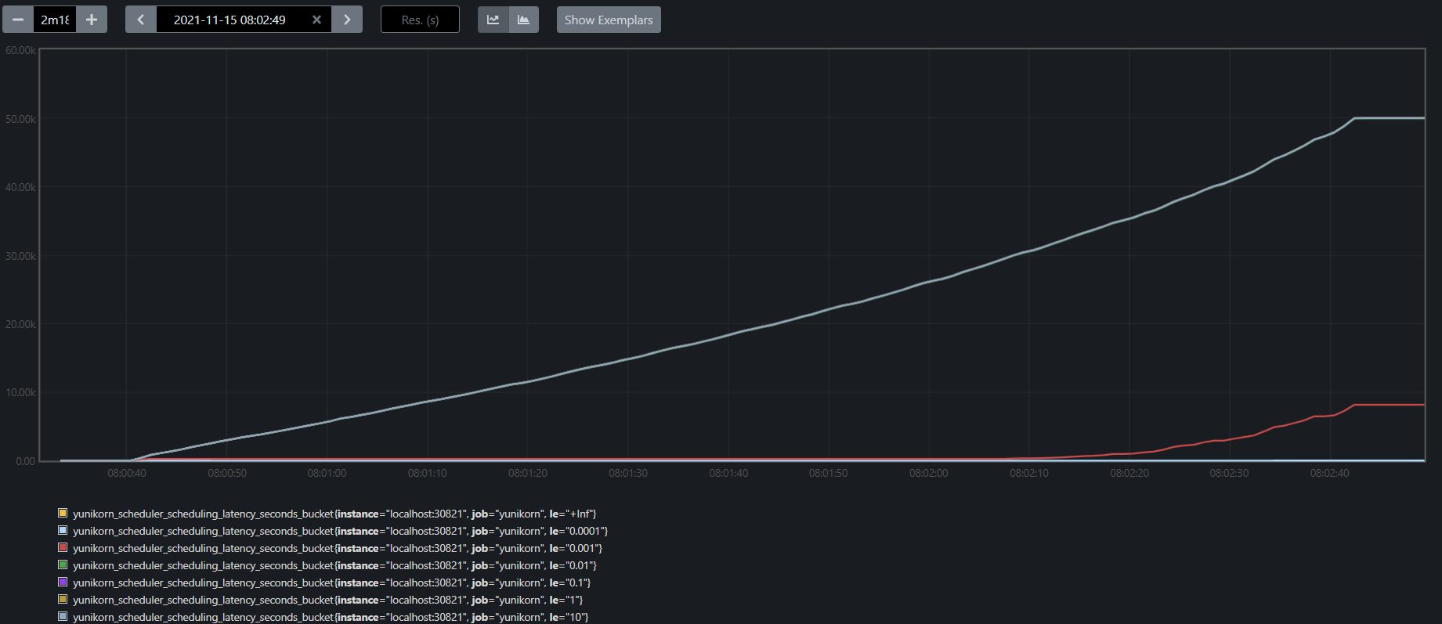Toggle the red le="0.001" series swatch

coord(63,548)
